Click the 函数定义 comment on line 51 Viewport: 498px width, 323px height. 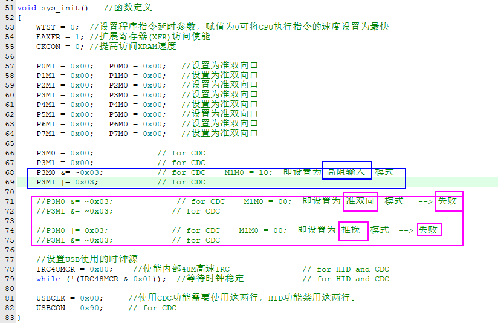coord(128,8)
